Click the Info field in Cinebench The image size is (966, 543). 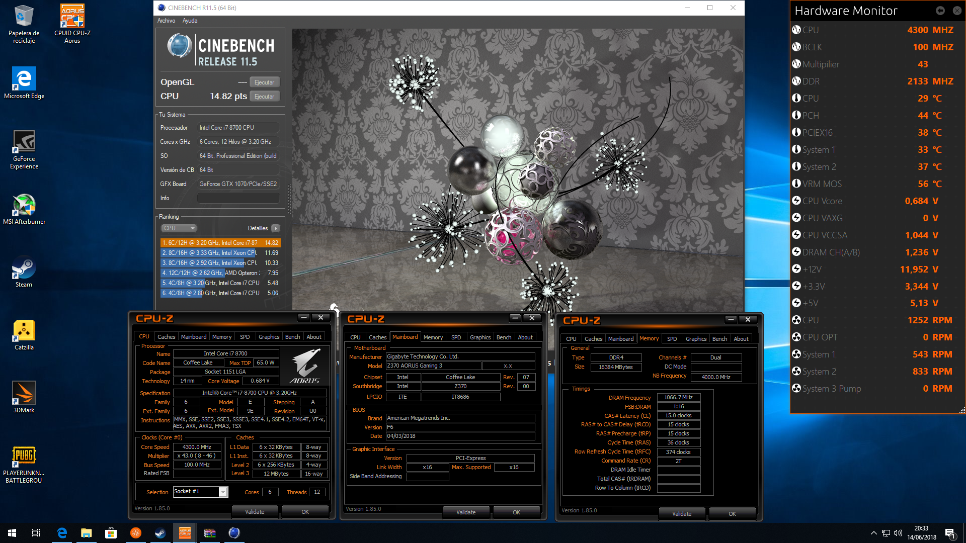click(238, 198)
